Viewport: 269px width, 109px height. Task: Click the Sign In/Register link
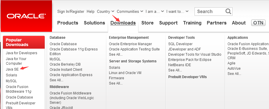click(x=71, y=11)
